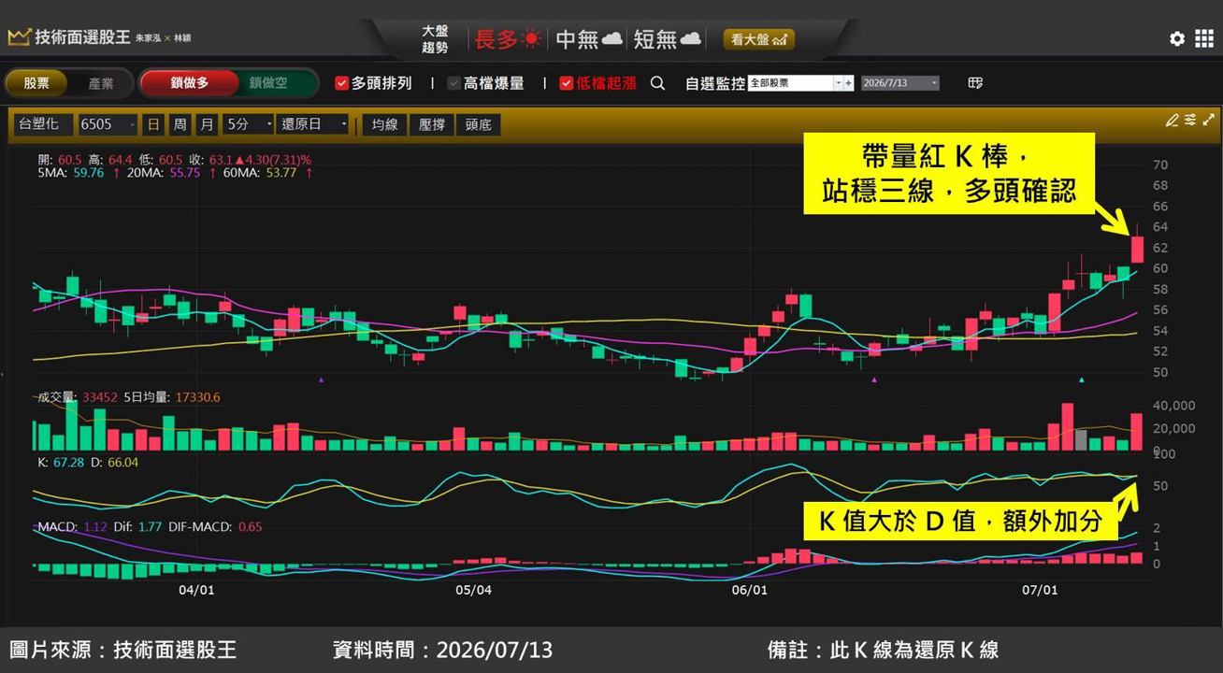Toggle the 高檔爆量 checkbox

point(453,83)
